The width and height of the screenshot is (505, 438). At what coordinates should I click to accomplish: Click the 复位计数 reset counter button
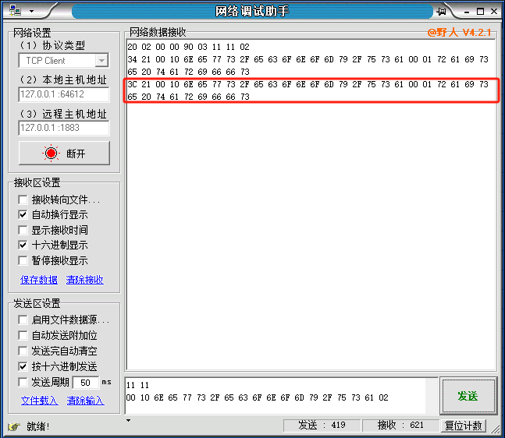point(464,426)
